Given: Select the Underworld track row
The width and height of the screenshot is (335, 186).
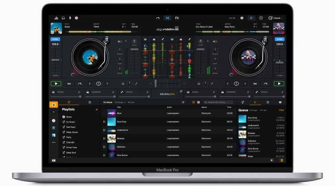Looking at the screenshot, I should pyautogui.click(x=169, y=130).
